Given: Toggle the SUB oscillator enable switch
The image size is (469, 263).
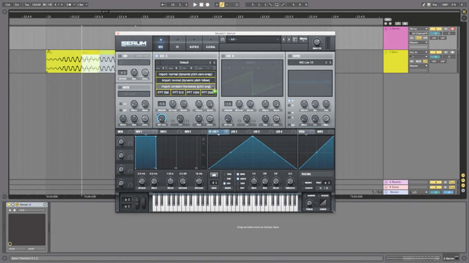Looking at the screenshot, I should click(120, 56).
